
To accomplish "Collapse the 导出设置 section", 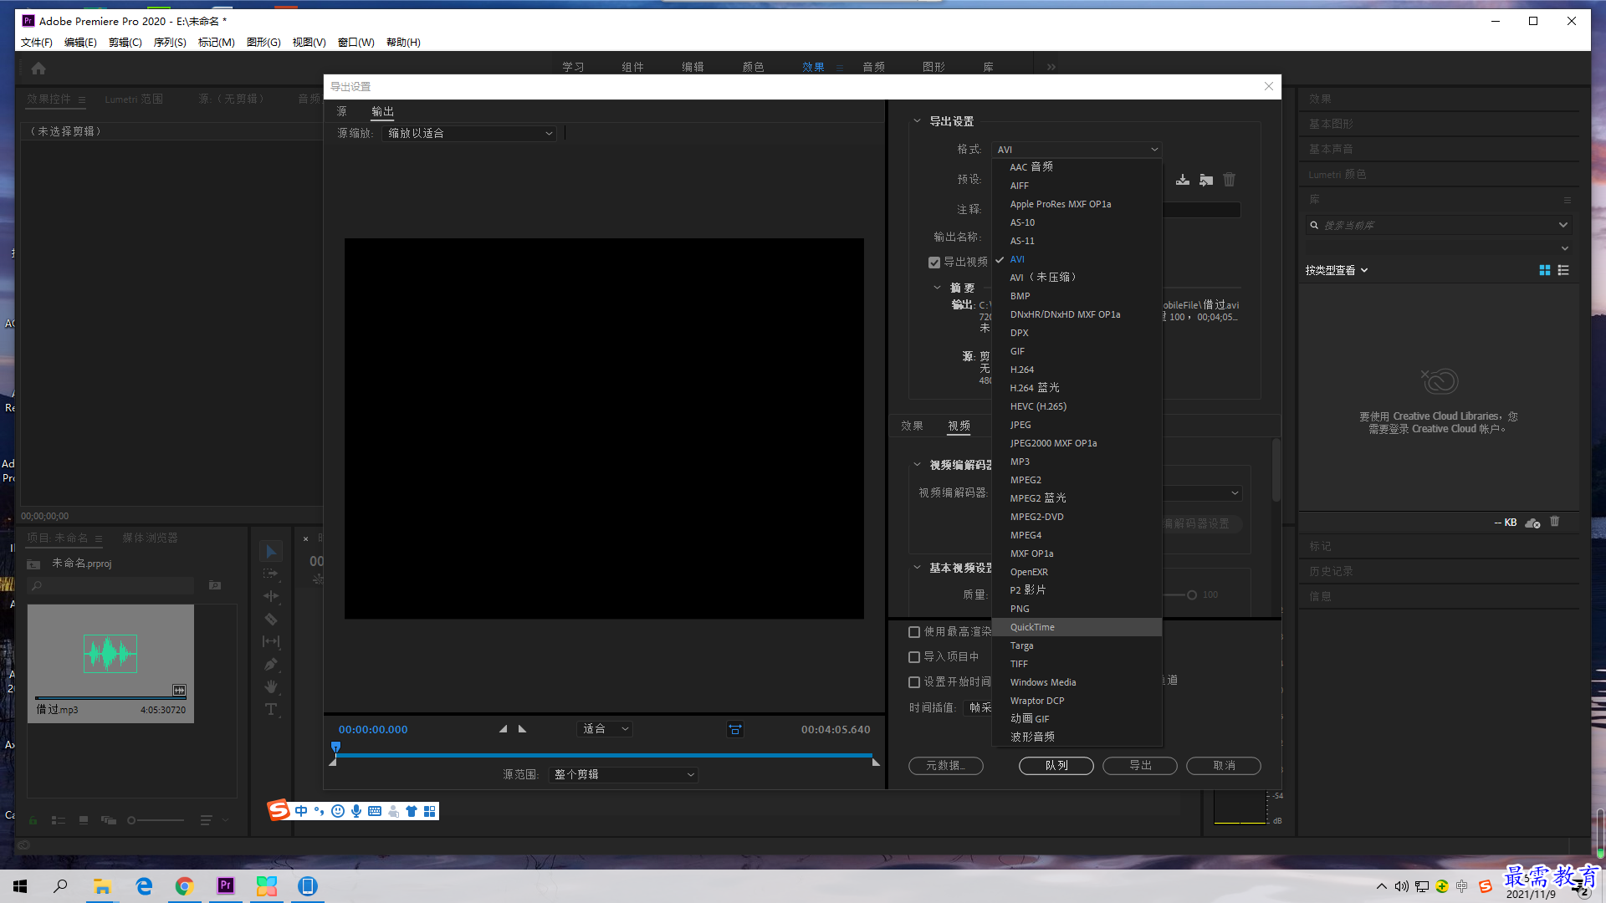I will point(917,121).
